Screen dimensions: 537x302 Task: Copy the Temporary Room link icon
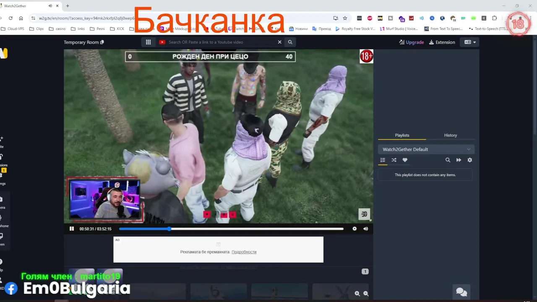point(102,42)
